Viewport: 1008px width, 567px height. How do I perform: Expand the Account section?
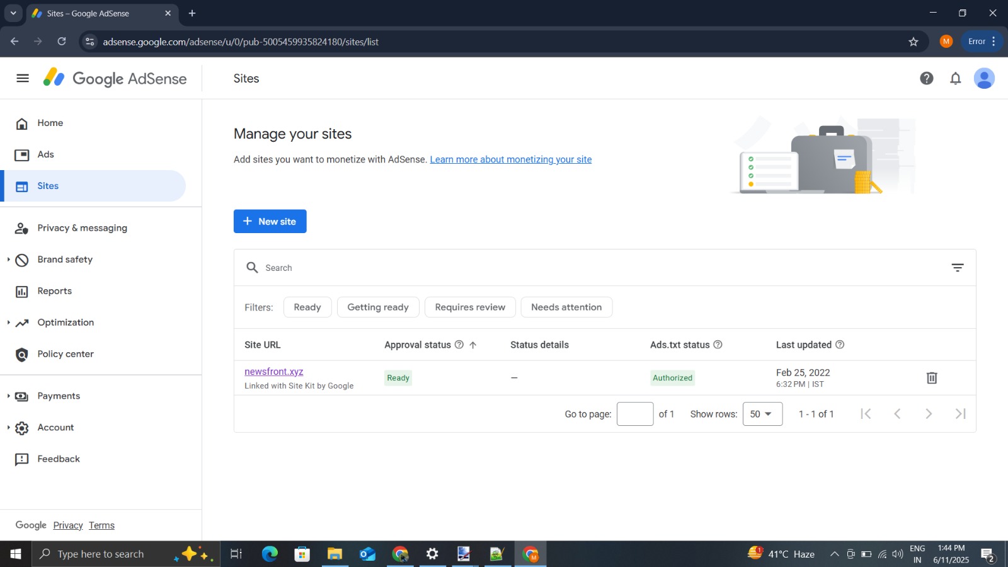(x=9, y=428)
